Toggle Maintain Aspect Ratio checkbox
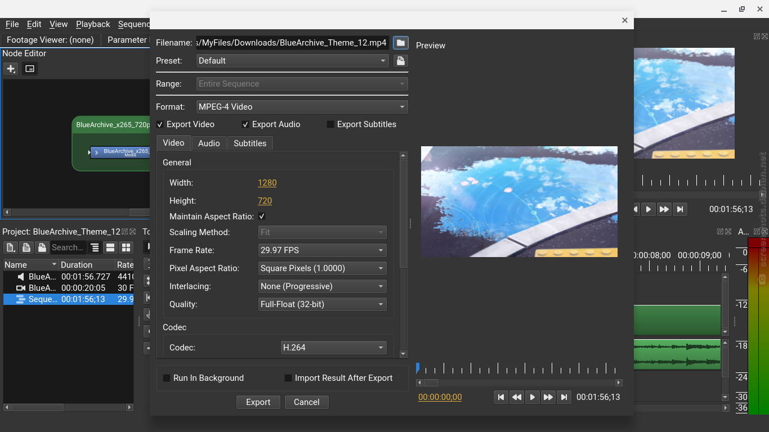The width and height of the screenshot is (769, 432). (x=262, y=217)
